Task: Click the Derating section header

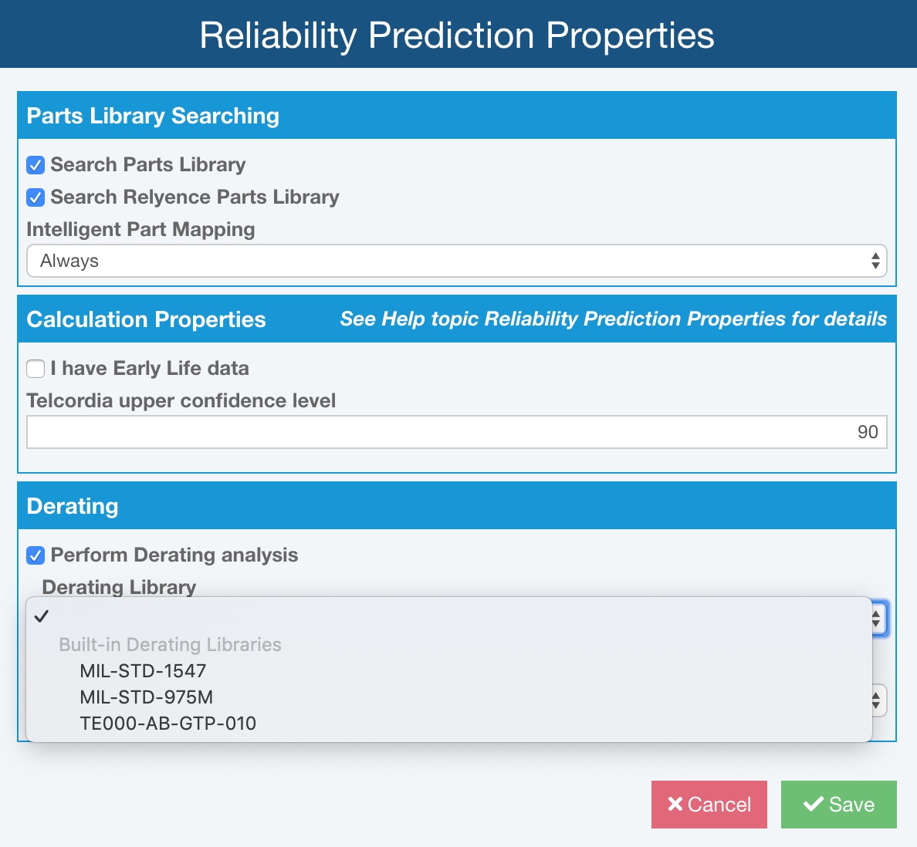Action: coord(73,506)
